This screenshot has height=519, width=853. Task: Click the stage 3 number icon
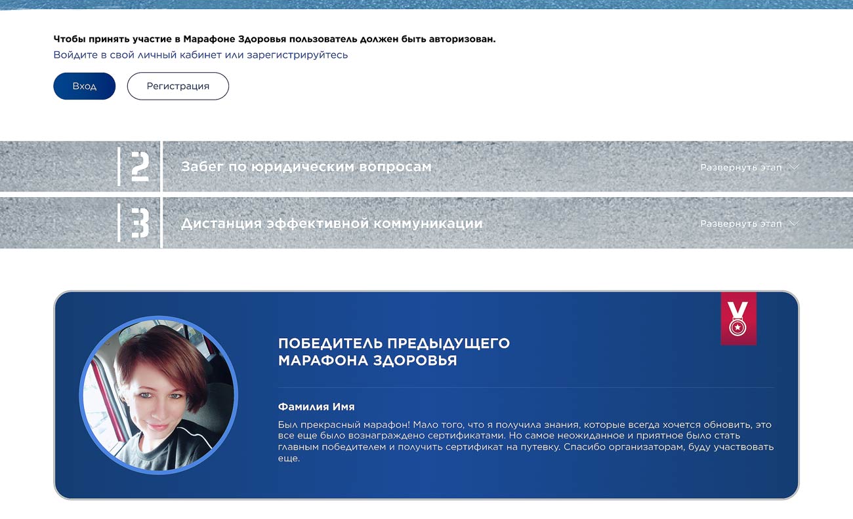click(x=140, y=223)
